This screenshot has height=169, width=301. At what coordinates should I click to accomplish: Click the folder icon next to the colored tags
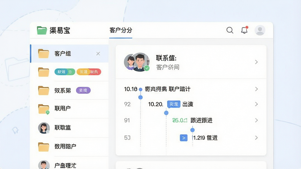click(x=44, y=72)
